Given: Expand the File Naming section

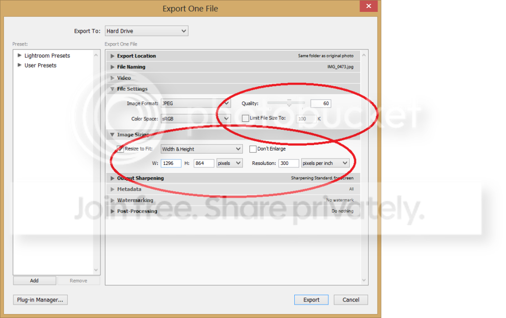Looking at the screenshot, I should point(113,67).
